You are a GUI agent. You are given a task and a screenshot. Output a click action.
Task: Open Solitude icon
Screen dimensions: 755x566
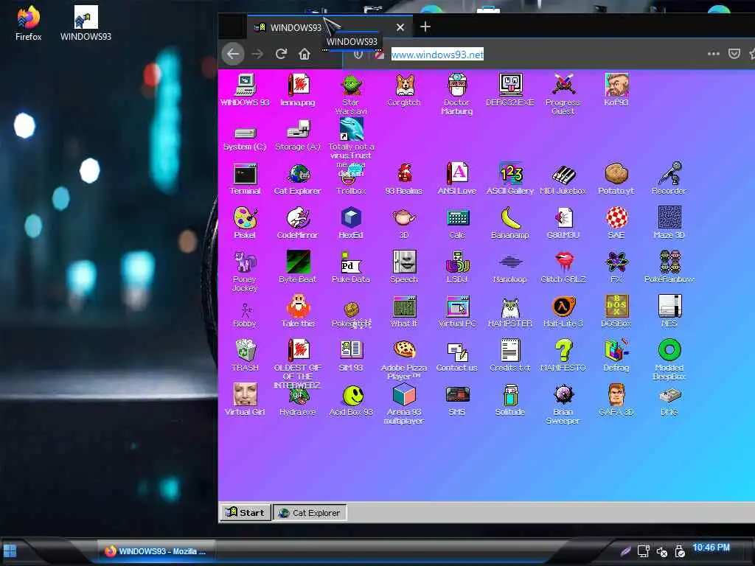point(510,395)
